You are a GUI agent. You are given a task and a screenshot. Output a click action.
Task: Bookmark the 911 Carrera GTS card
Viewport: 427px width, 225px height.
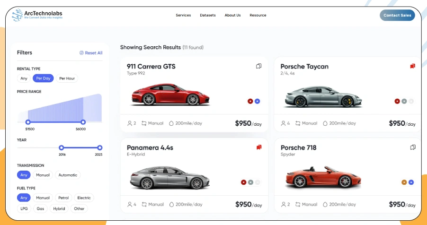pyautogui.click(x=258, y=66)
